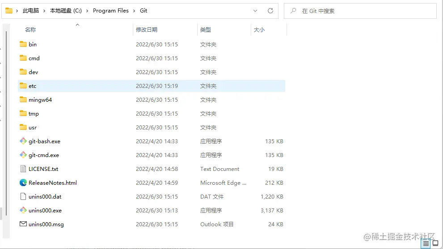Click the Text Document type cell
This screenshot has height=249, width=443.
coord(219,169)
